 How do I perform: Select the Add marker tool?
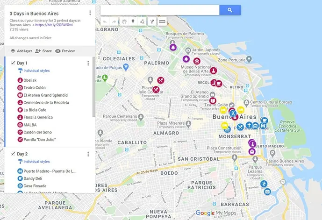133,21
